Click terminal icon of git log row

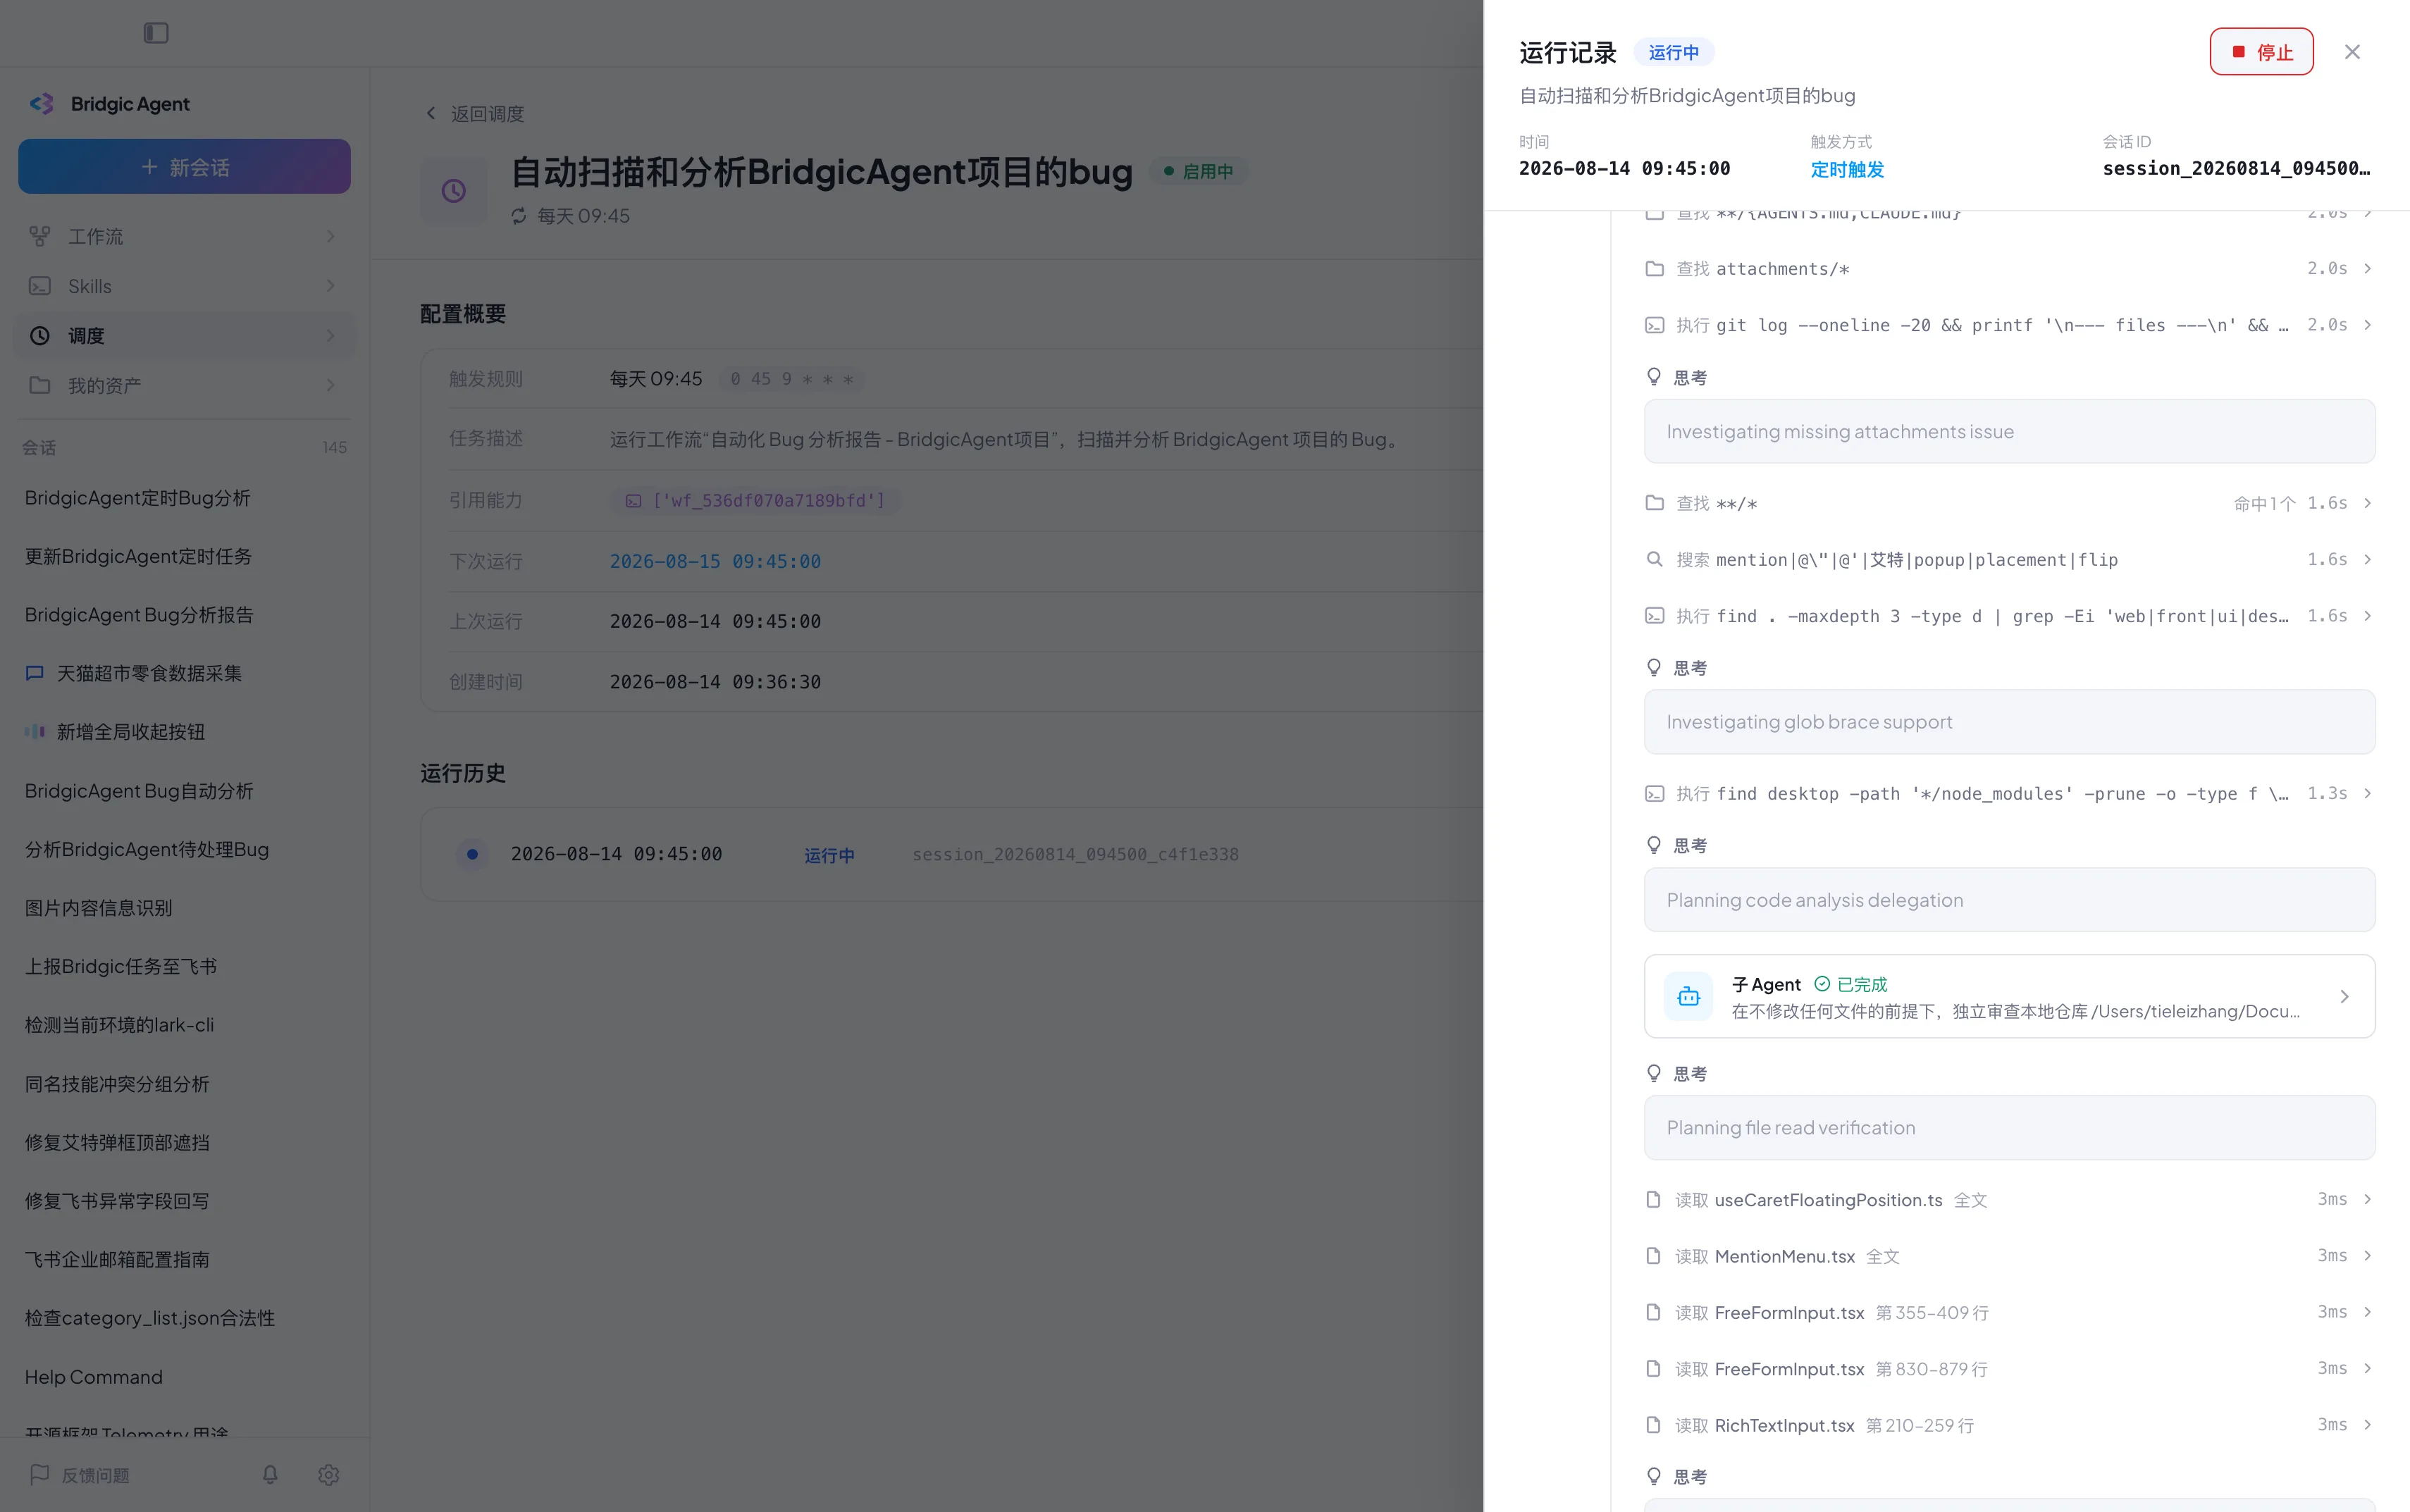tap(1655, 325)
